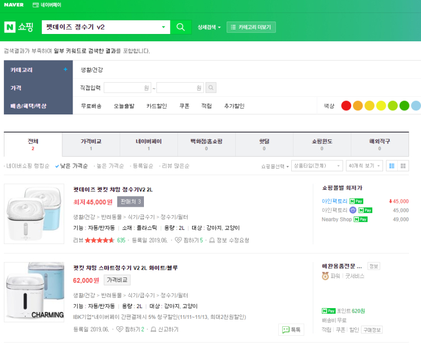Sort by 높은 가격순
Image resolution: width=421 pixels, height=346 pixels.
(110, 166)
